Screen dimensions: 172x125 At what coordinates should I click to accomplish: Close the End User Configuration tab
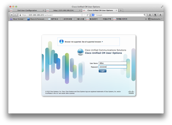43,10
